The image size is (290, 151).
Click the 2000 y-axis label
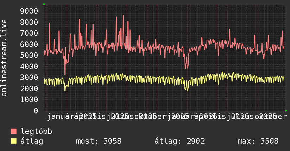29,88
